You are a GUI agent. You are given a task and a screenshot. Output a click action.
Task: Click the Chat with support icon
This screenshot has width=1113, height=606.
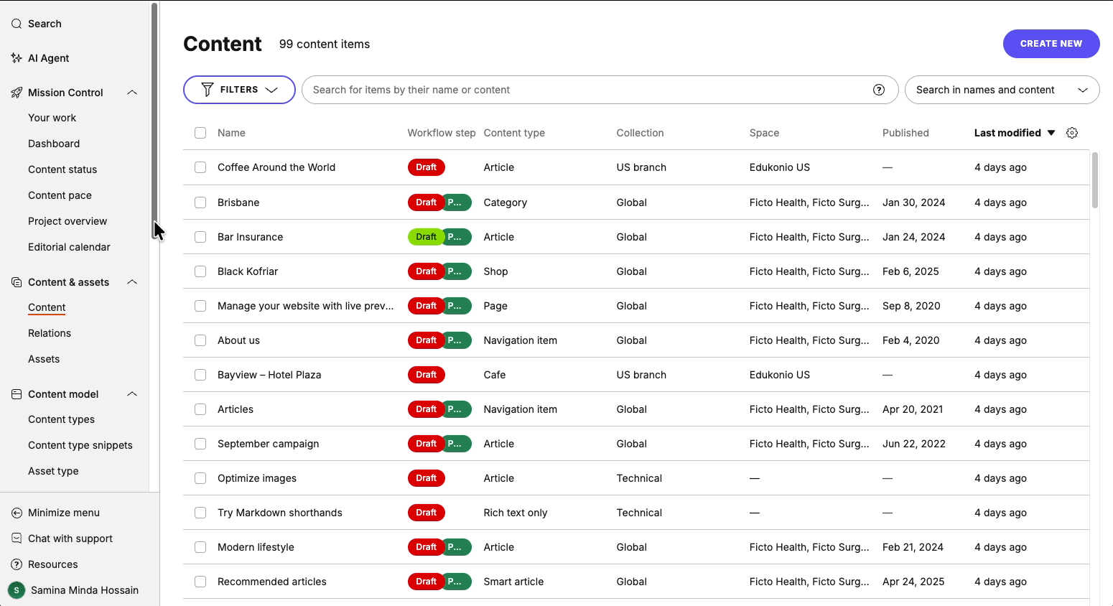click(x=17, y=539)
